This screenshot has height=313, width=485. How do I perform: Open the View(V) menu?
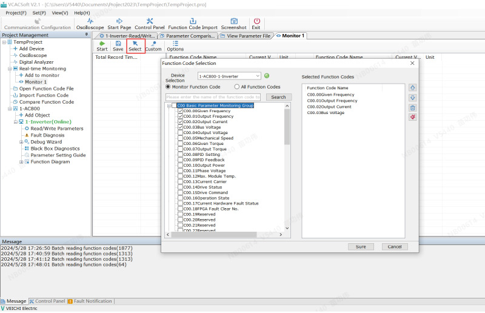tap(59, 12)
